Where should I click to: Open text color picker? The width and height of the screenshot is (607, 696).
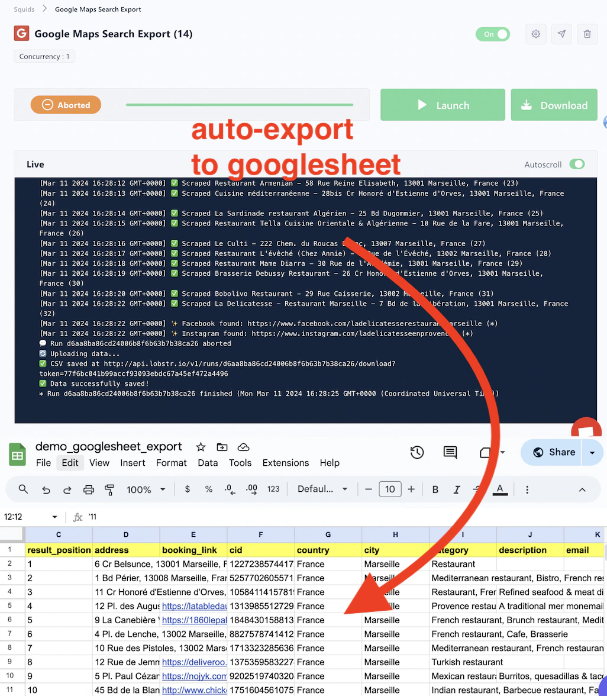(x=500, y=489)
